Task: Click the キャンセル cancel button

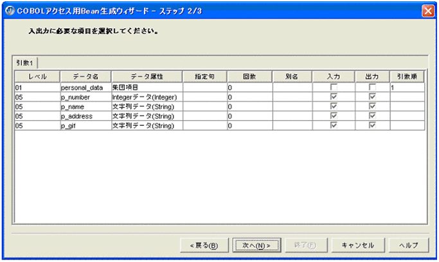Action: tap(358, 245)
